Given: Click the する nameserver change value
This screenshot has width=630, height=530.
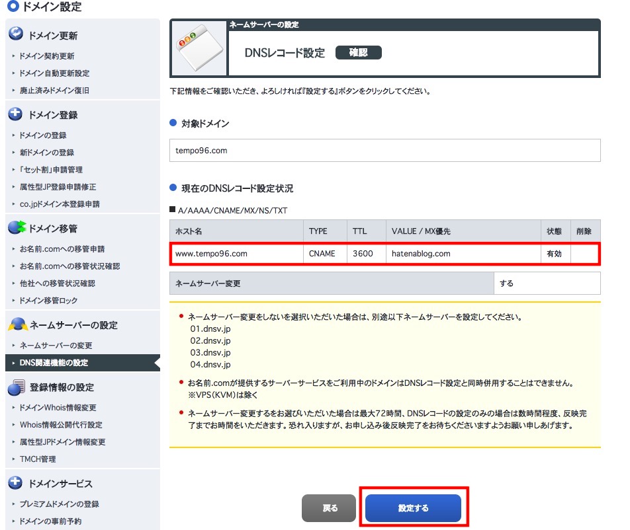Looking at the screenshot, I should (547, 284).
